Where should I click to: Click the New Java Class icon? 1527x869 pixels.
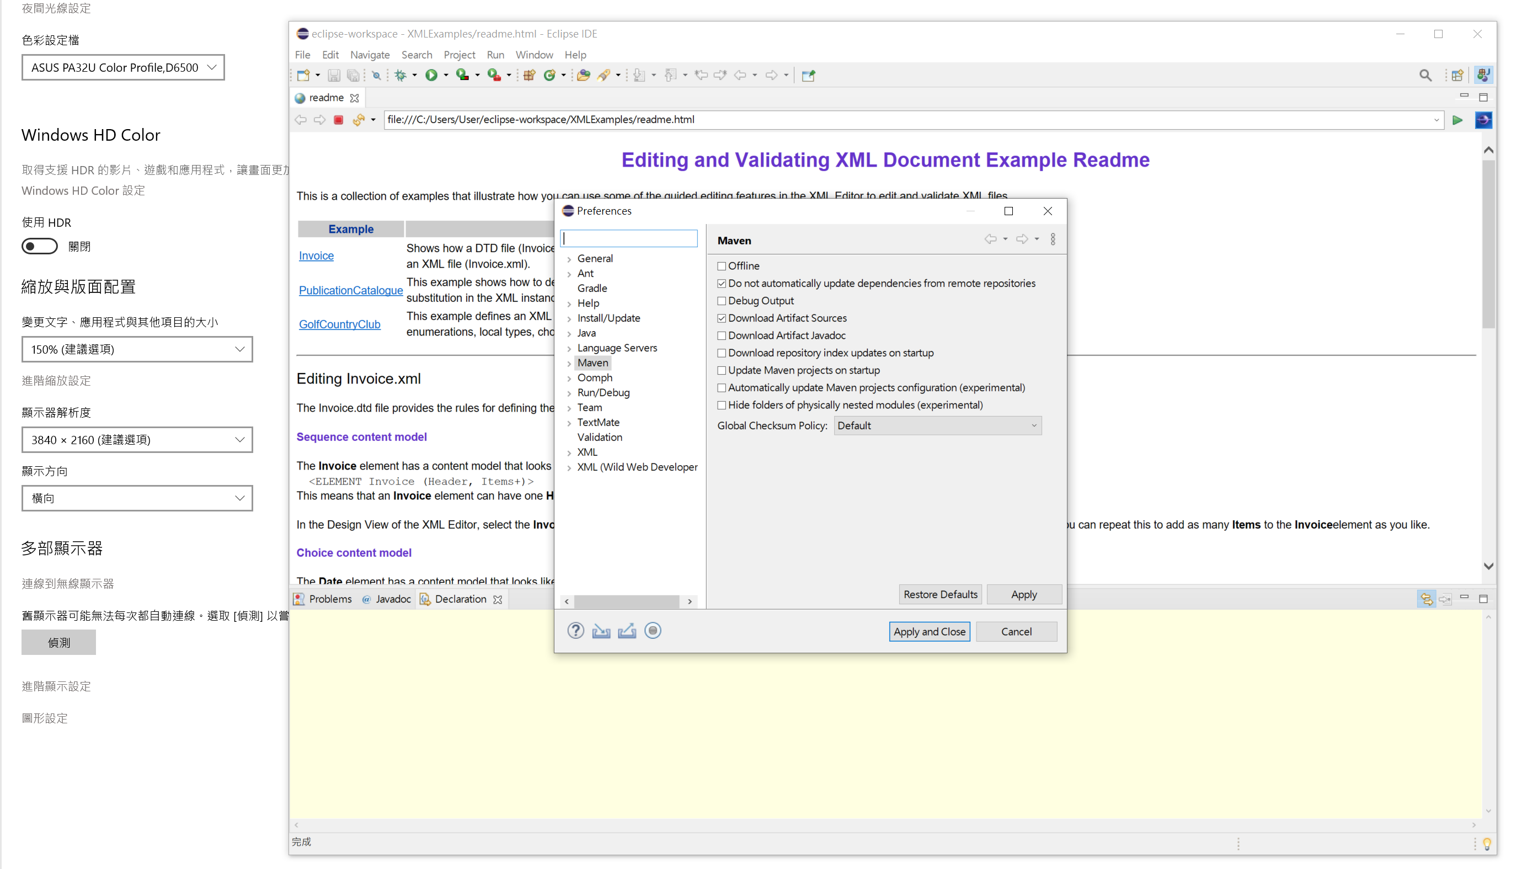click(x=549, y=75)
